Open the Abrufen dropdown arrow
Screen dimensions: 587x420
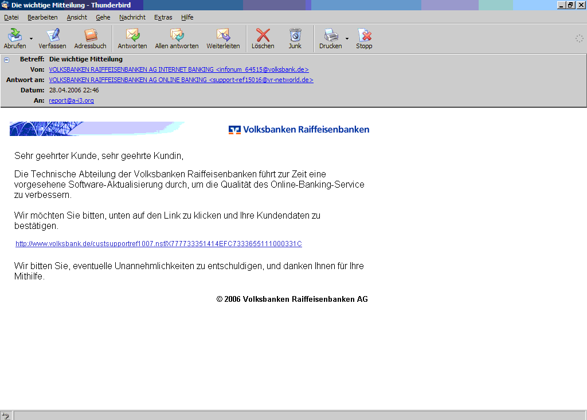[x=31, y=38]
